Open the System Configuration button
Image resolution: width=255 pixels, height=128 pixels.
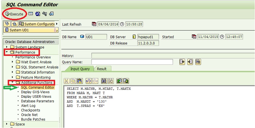tap(37, 24)
